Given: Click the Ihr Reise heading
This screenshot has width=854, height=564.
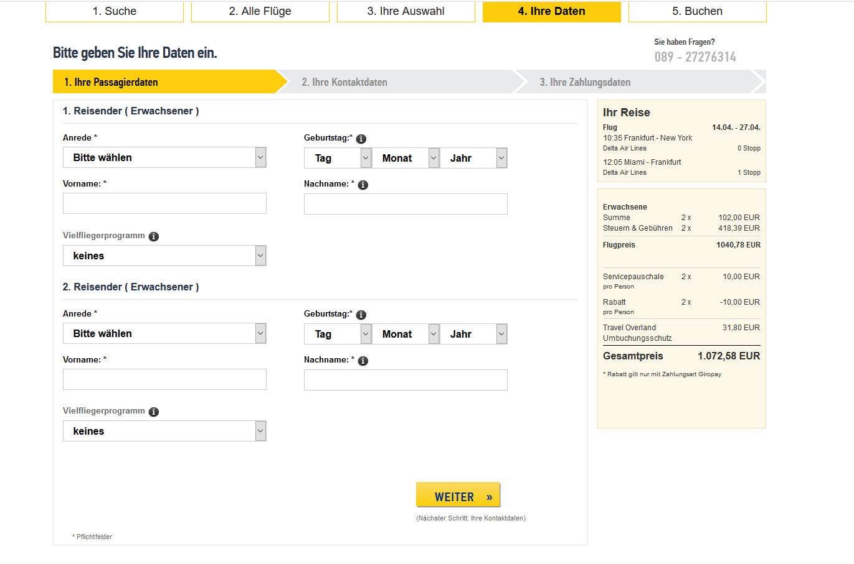Looking at the screenshot, I should 626,113.
